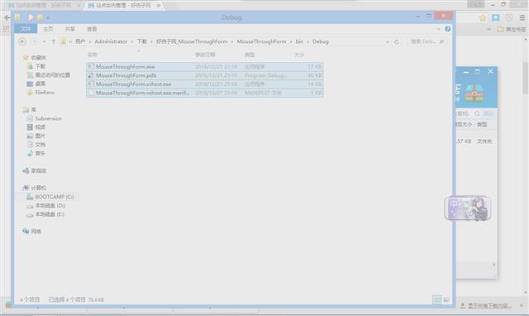Switch to the 主页 ribbon tab
Image resolution: width=529 pixels, height=316 pixels.
[x=48, y=29]
